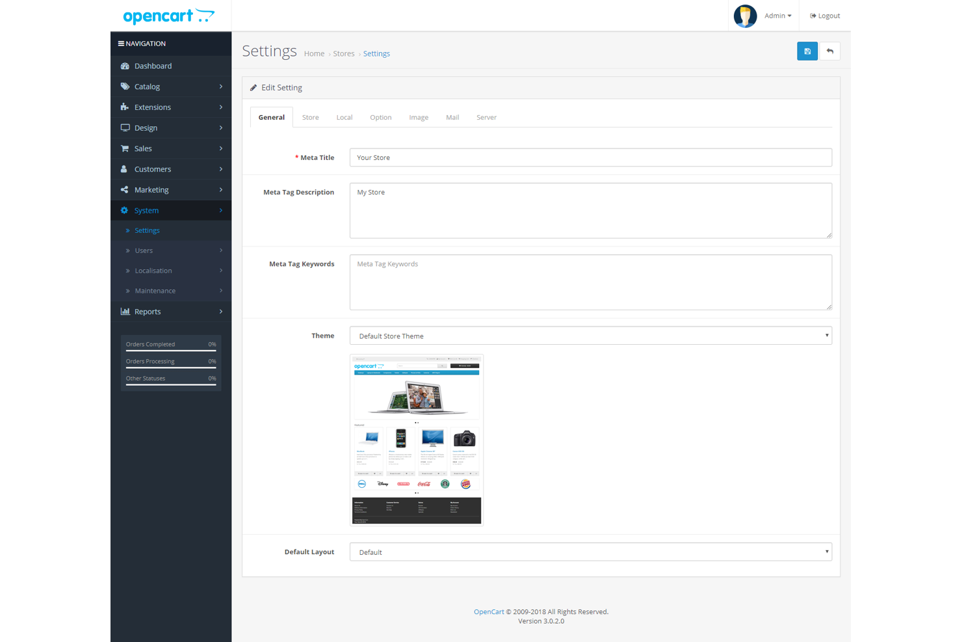Open Reports via the chart icon

tap(125, 311)
